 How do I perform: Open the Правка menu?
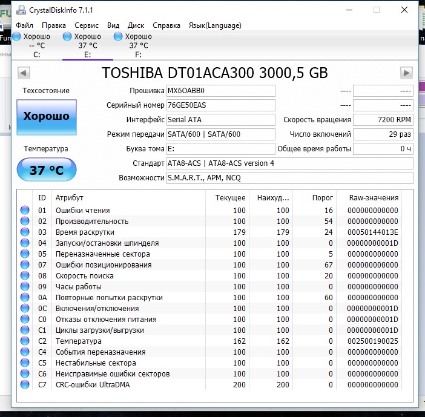tap(54, 25)
